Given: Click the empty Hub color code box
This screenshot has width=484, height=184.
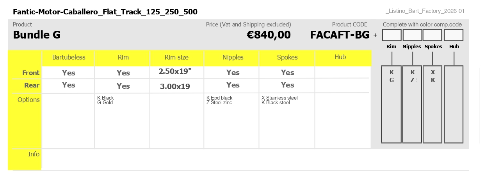Looking at the screenshot, I should coord(454,35).
